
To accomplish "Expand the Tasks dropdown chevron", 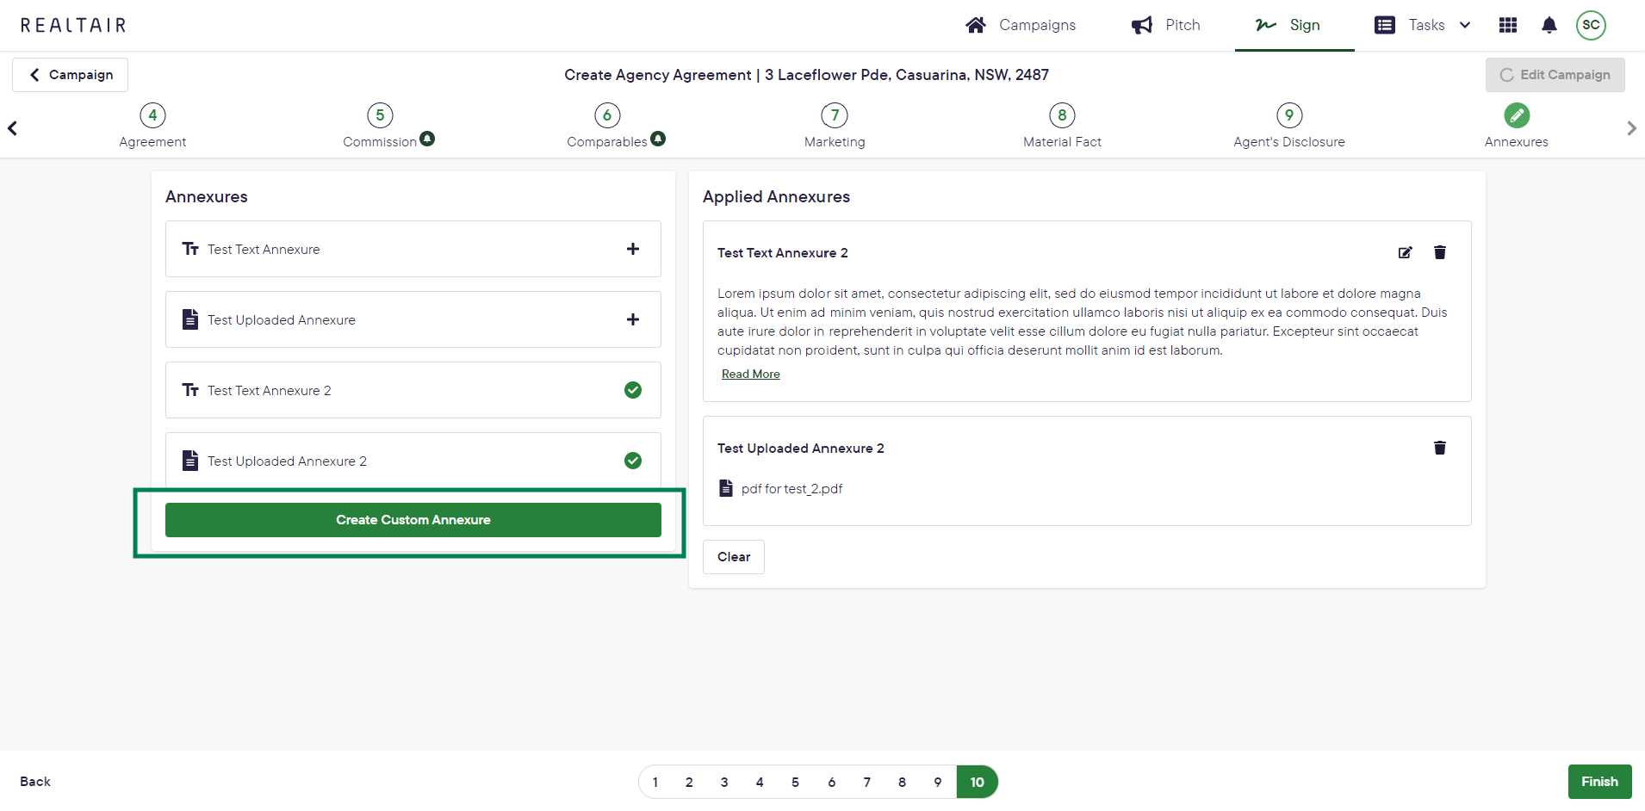I will [x=1466, y=25].
